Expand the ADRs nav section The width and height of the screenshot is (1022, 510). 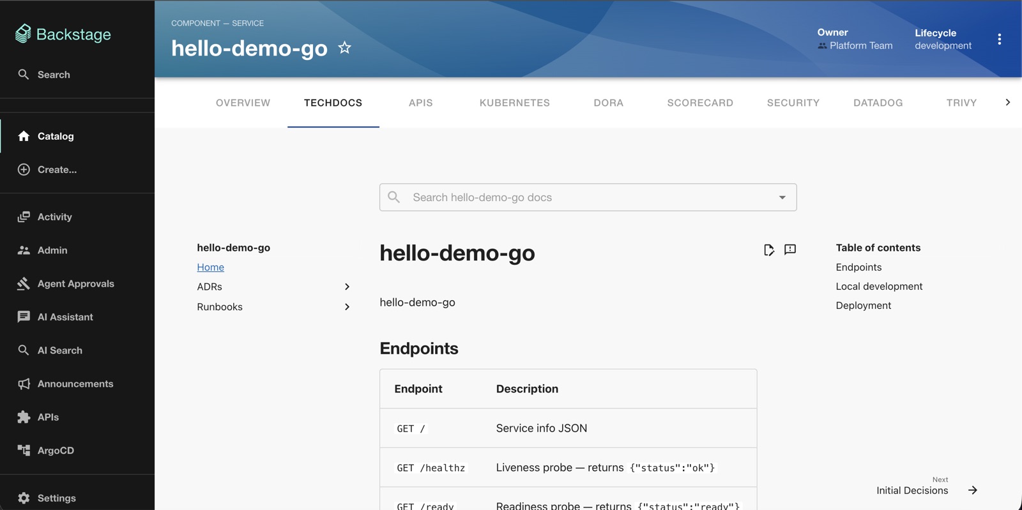347,287
